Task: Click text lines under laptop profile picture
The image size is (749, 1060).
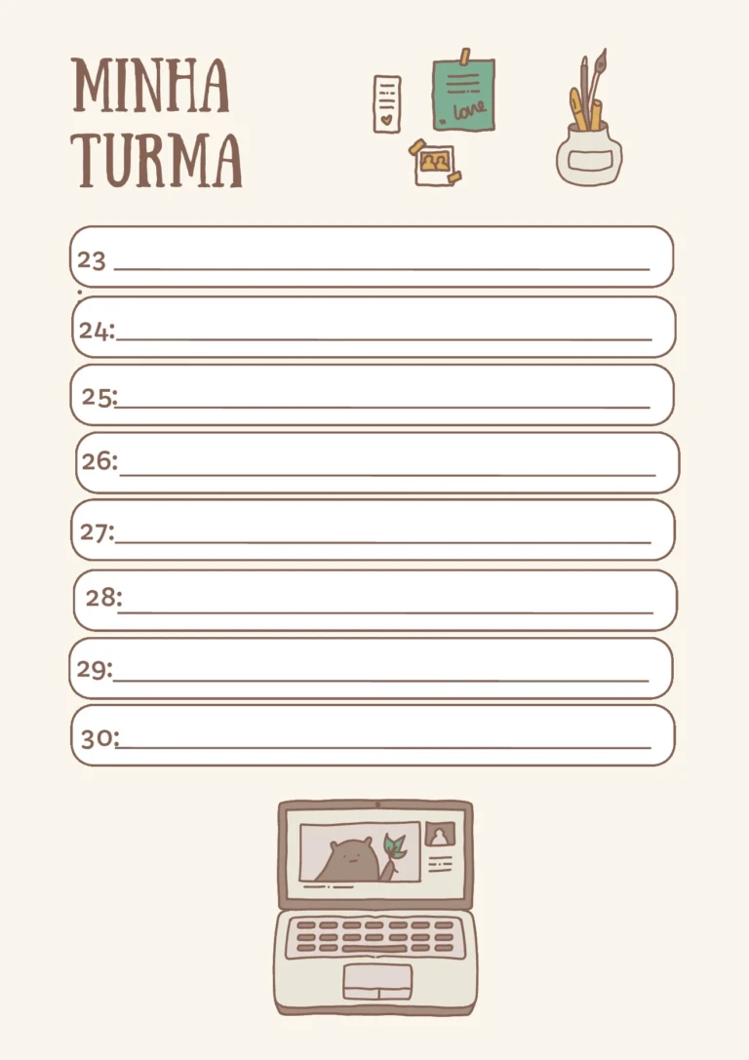Action: click(440, 864)
